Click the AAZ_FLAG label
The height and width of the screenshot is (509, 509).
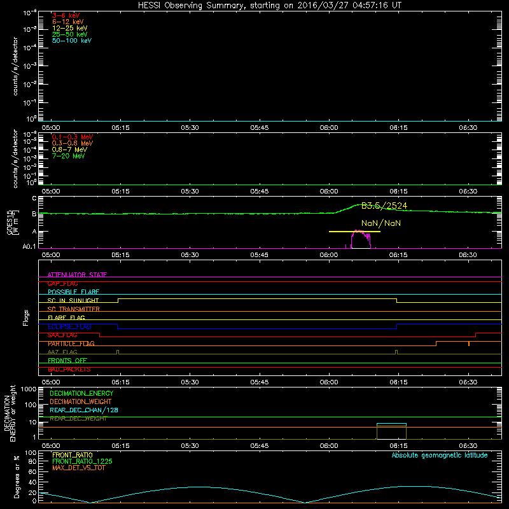click(x=62, y=352)
